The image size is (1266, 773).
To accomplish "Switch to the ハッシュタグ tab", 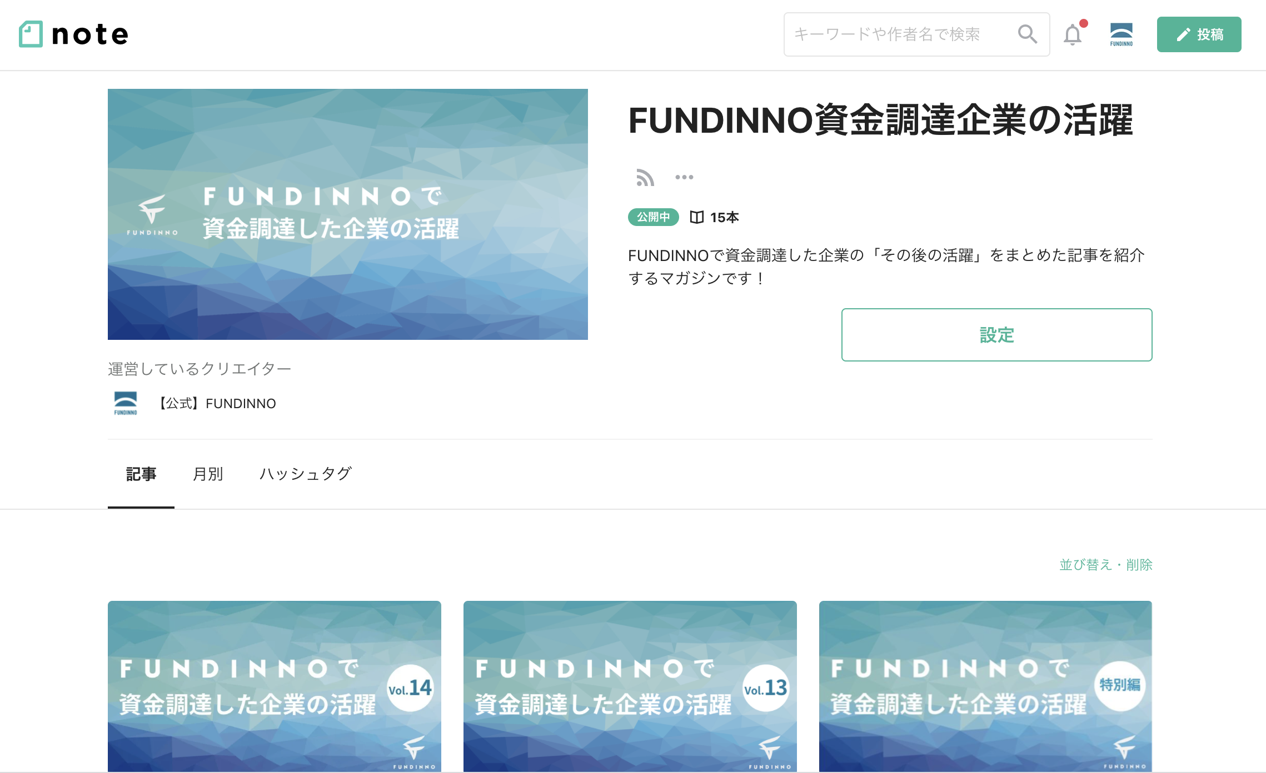I will (x=306, y=474).
